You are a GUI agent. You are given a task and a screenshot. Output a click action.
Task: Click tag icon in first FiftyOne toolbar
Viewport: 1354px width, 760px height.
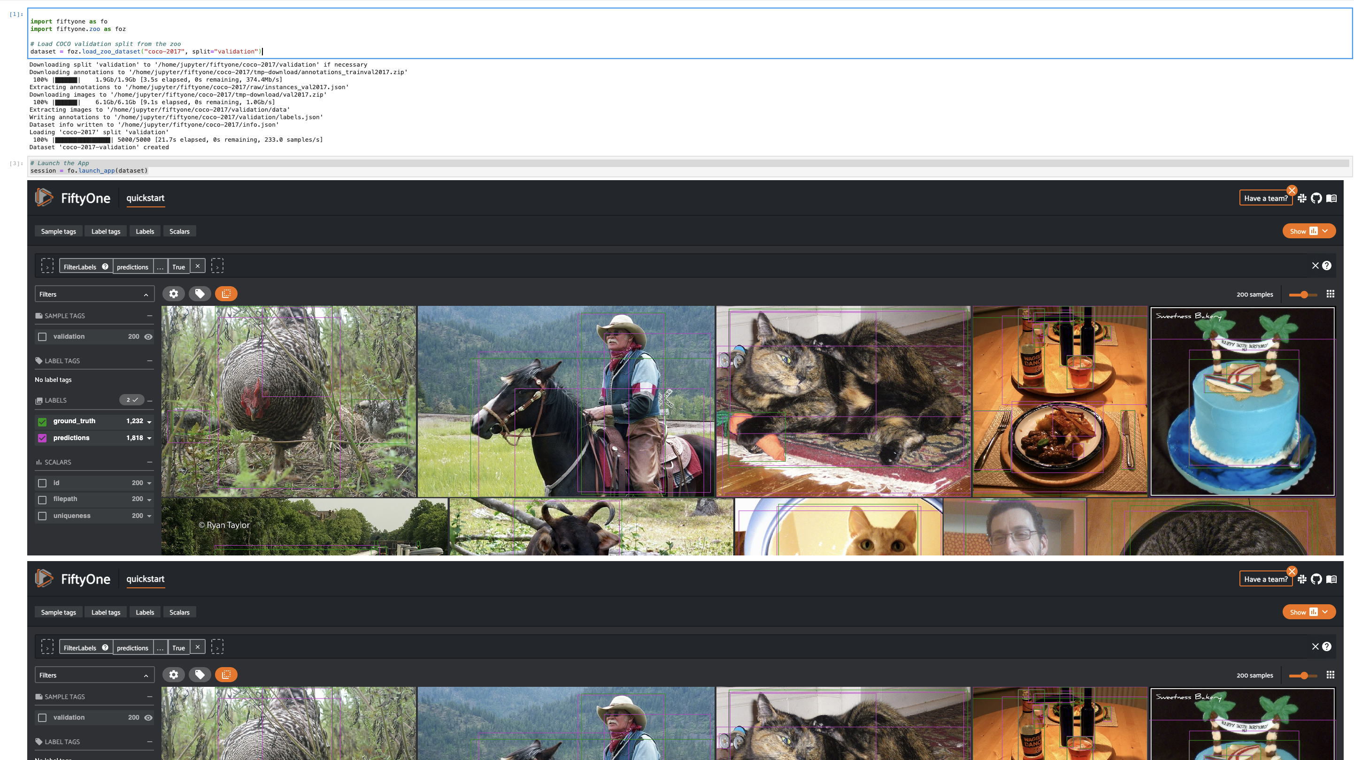point(200,294)
